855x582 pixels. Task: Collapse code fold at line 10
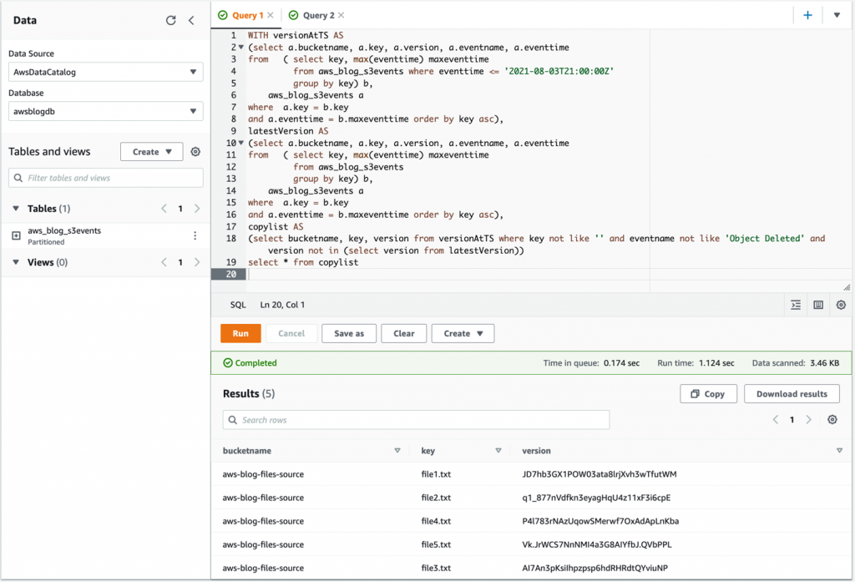(241, 143)
